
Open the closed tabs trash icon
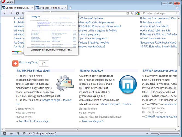(x=177, y=8)
